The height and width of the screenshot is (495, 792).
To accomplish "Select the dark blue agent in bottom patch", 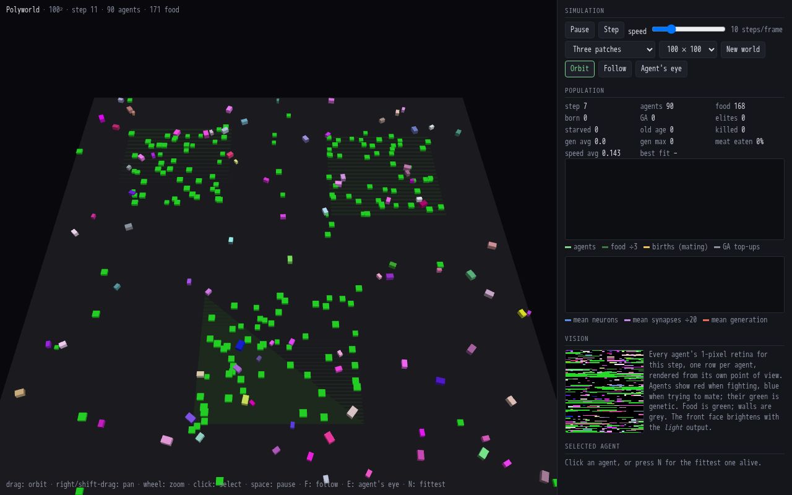I will [x=240, y=345].
